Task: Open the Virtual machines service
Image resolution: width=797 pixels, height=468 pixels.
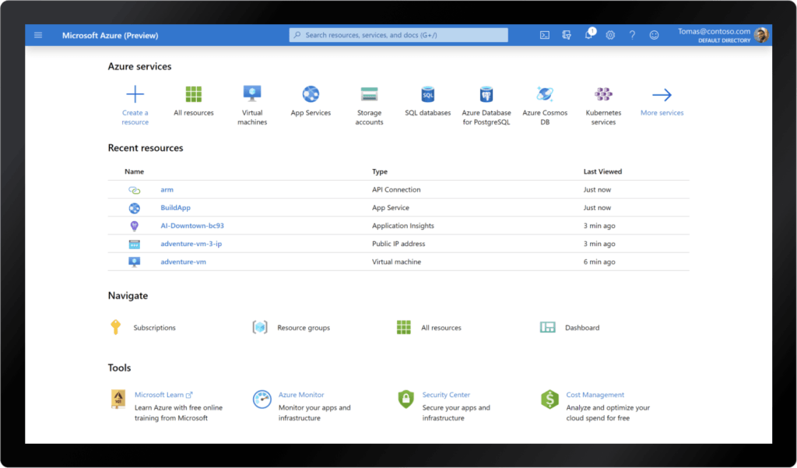Action: [x=252, y=93]
